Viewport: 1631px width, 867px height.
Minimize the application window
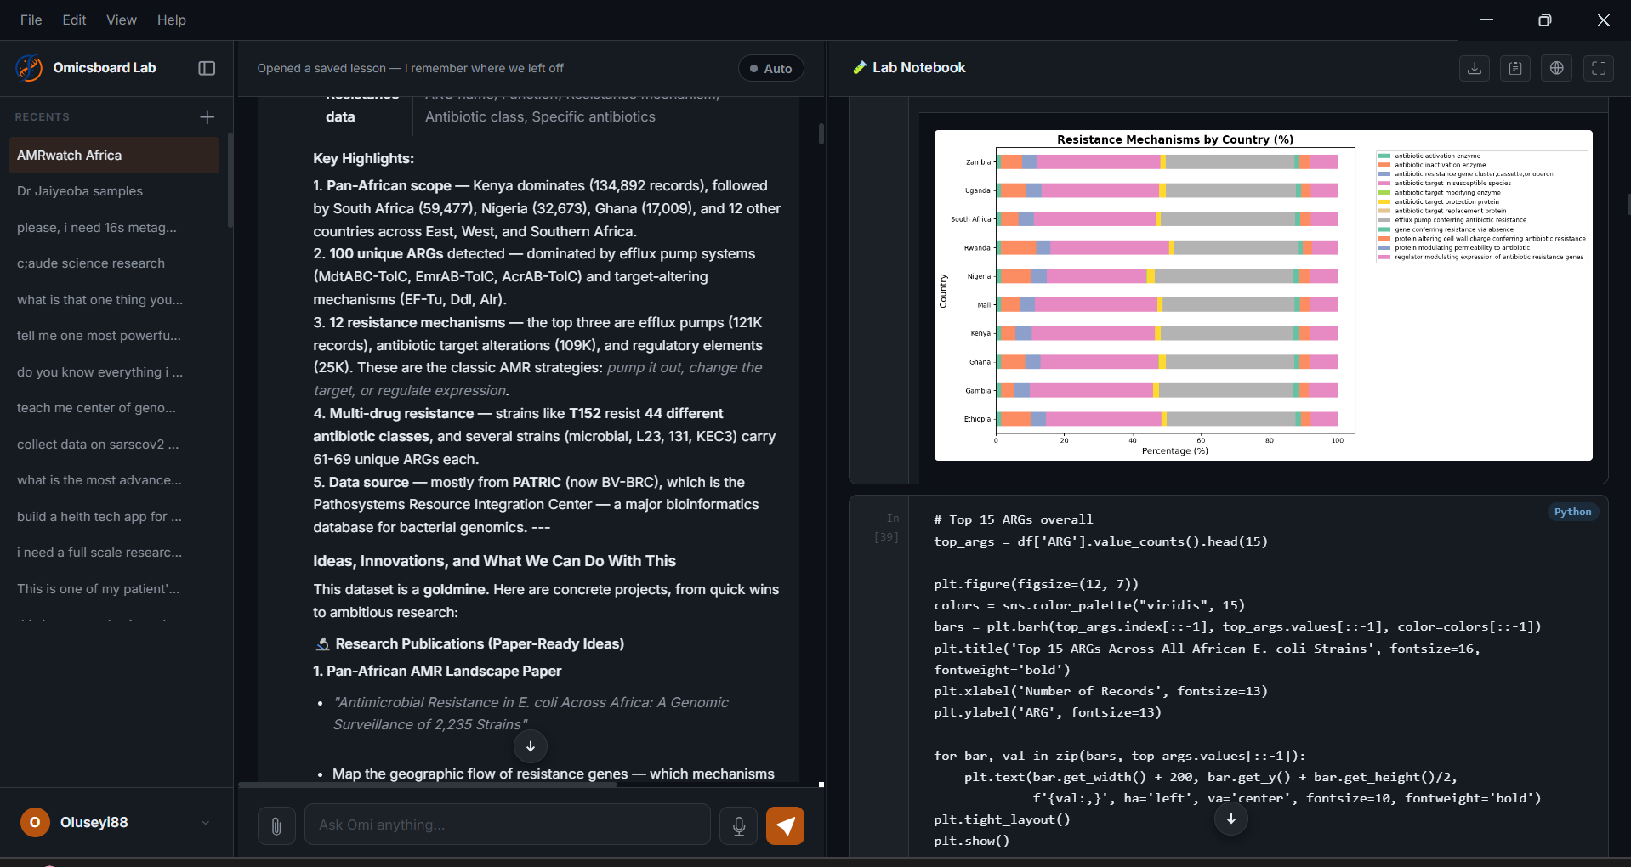[x=1486, y=20]
